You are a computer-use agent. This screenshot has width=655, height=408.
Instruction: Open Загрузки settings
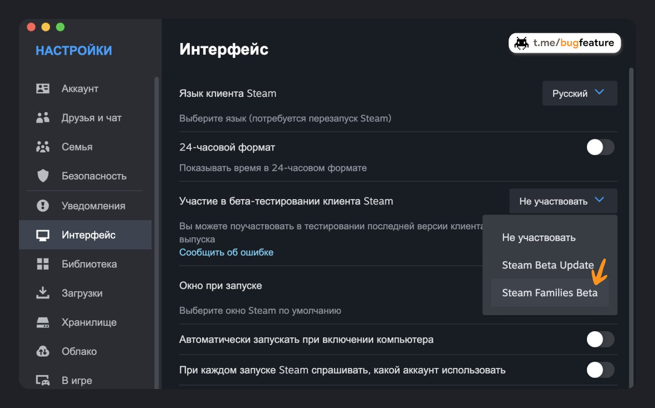pyautogui.click(x=85, y=293)
